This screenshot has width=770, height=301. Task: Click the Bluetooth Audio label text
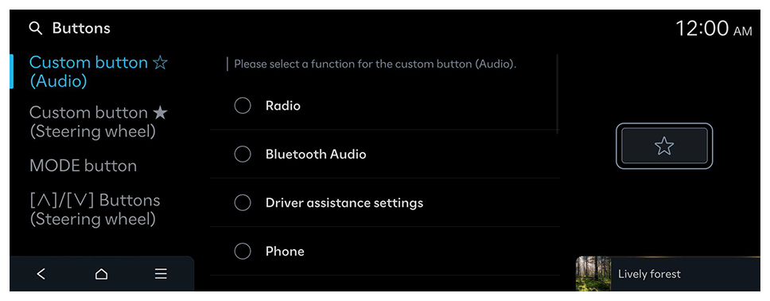(x=316, y=154)
